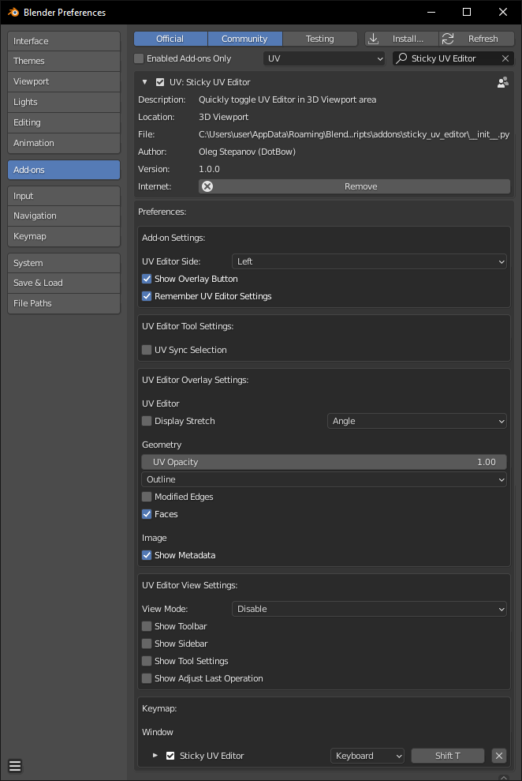Select the Testing add-ons tab
522x781 pixels.
point(319,39)
